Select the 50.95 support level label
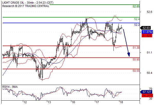 136,59
